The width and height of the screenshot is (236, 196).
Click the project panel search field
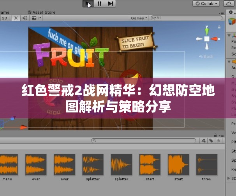[x=144, y=141]
